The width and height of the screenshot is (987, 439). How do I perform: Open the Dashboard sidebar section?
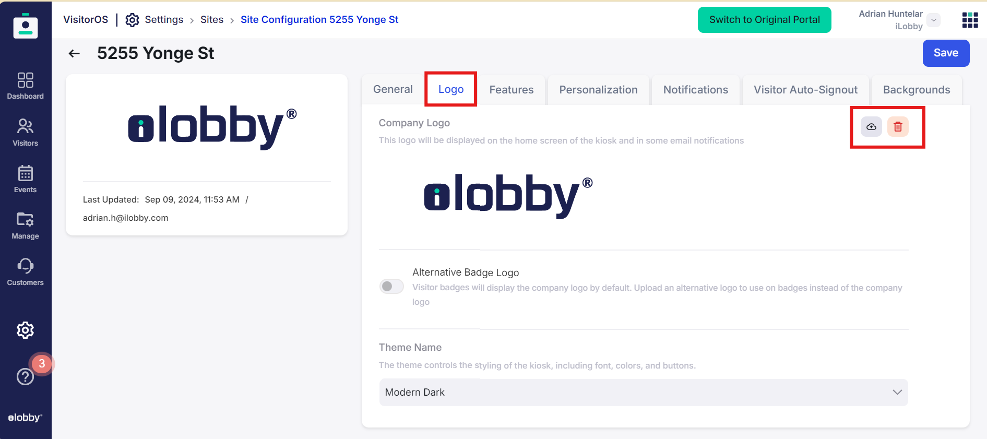point(25,86)
